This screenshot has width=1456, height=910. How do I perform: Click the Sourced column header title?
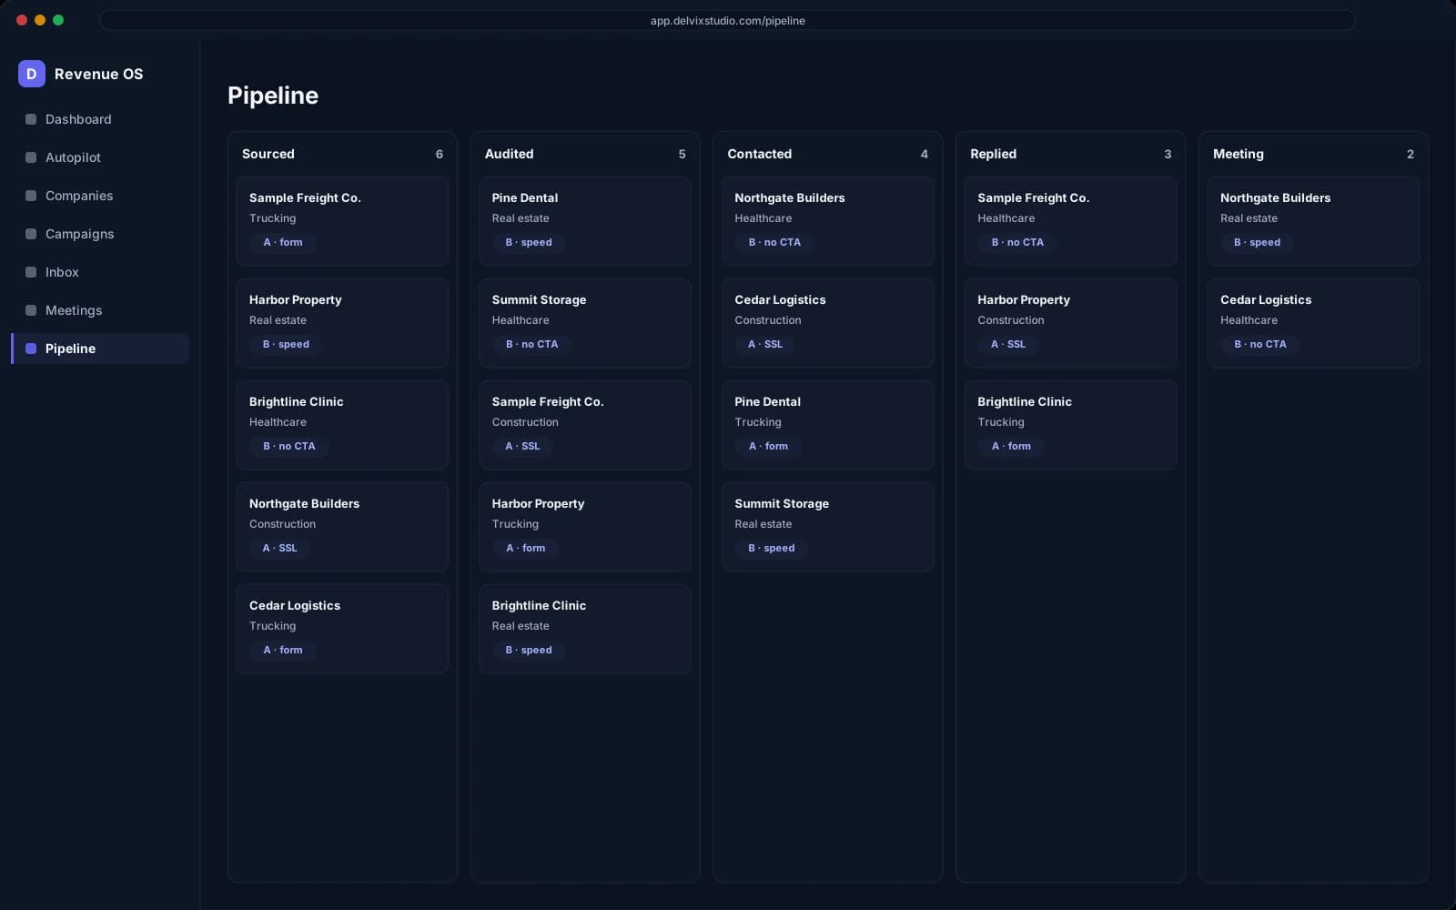pyautogui.click(x=268, y=154)
